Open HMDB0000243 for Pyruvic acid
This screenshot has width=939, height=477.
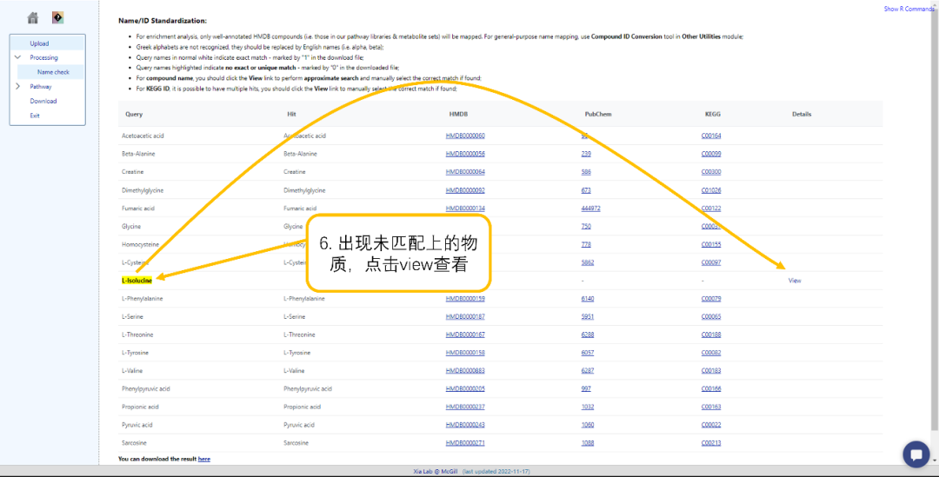pos(465,425)
